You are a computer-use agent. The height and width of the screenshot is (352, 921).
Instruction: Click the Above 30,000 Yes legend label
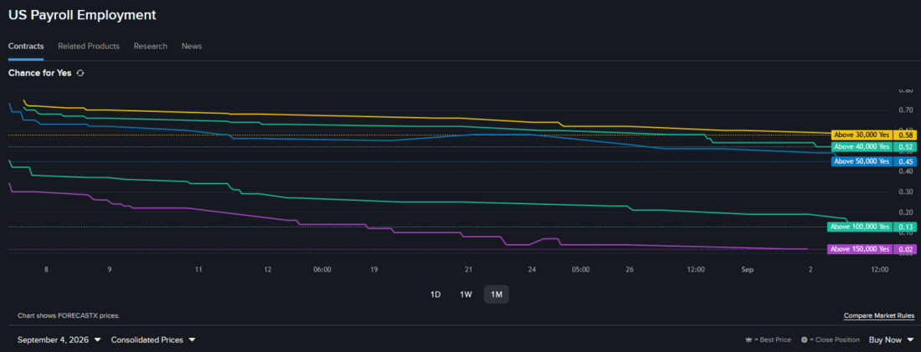[862, 135]
